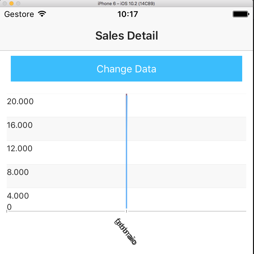Click the Sales Detail navigation title
Image resolution: width=254 pixels, height=254 pixels.
point(126,36)
